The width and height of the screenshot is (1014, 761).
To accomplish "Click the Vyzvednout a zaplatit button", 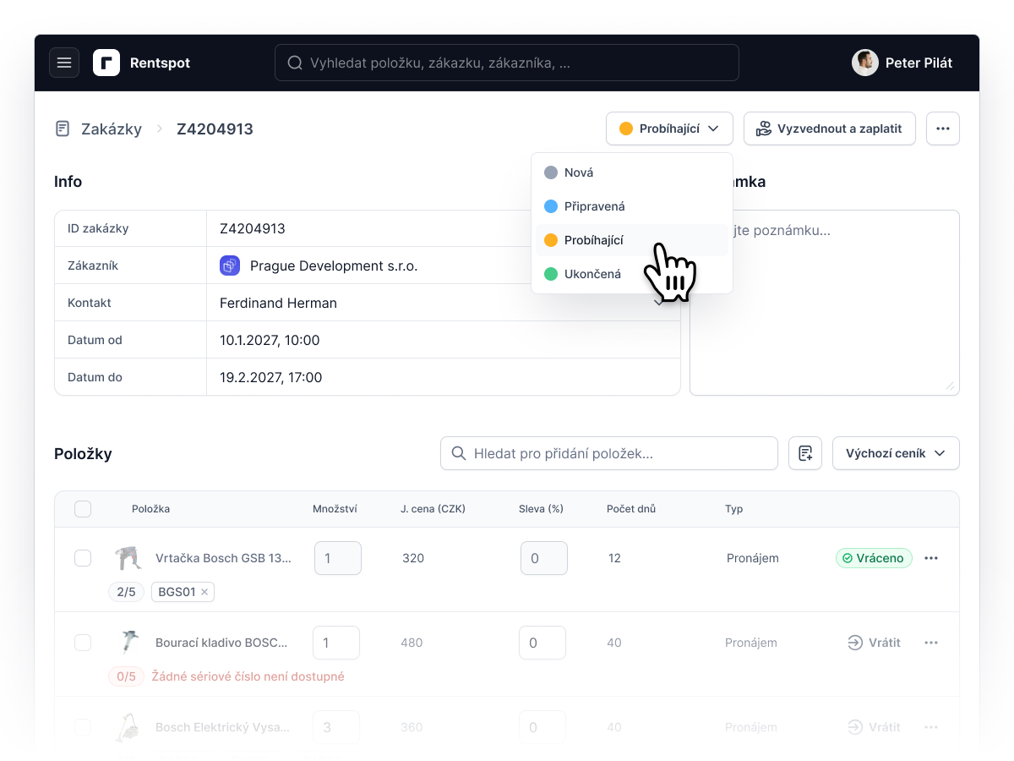I will [x=830, y=129].
